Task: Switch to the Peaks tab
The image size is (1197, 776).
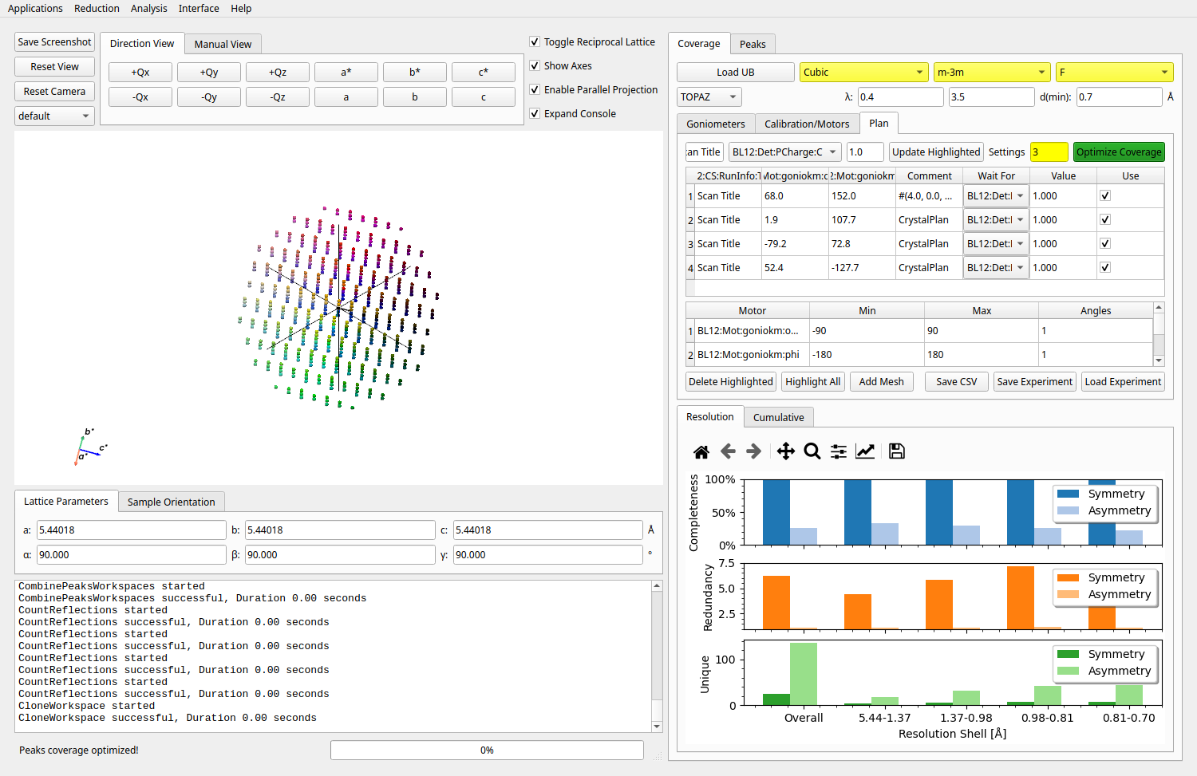Action: click(x=753, y=44)
